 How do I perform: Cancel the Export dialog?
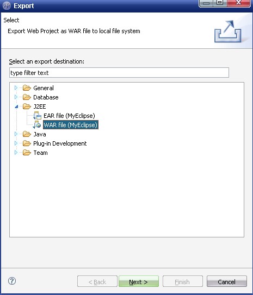[x=227, y=281]
